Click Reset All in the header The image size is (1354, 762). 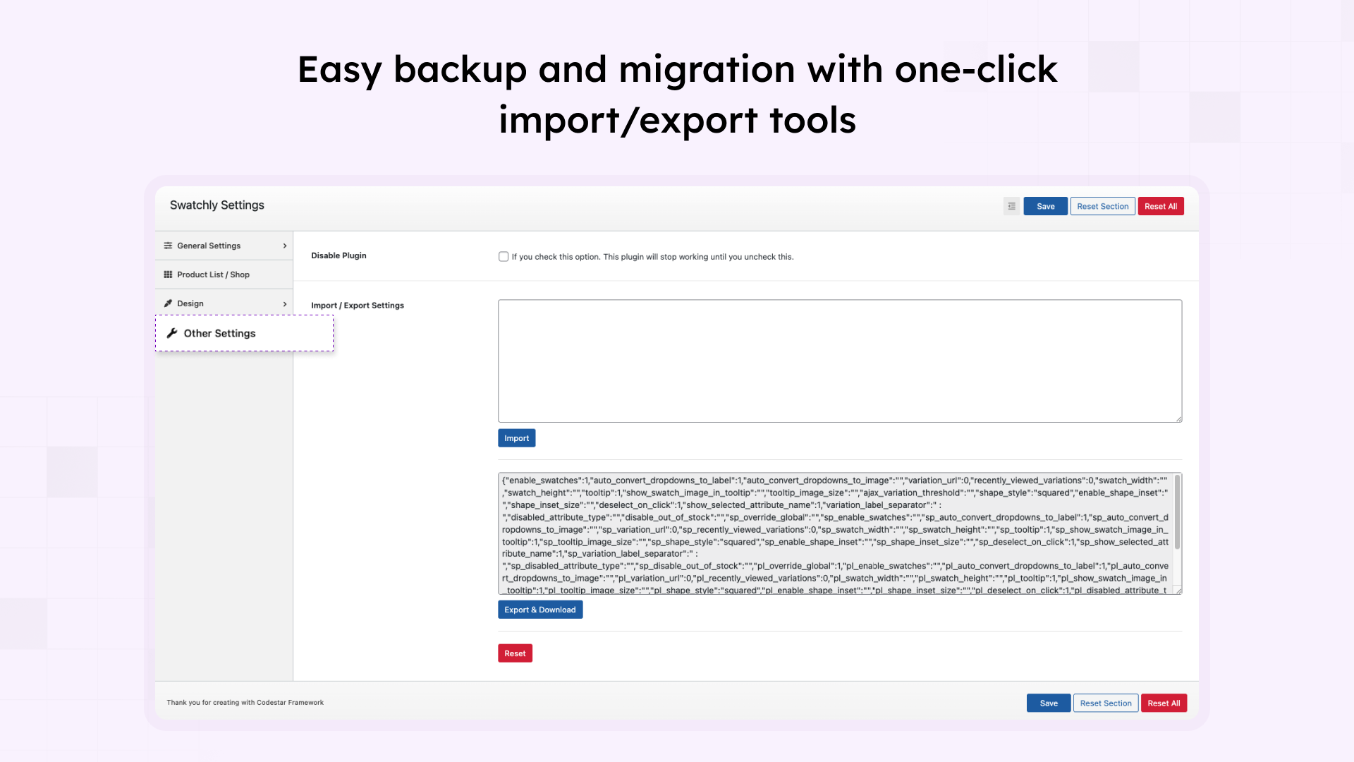pyautogui.click(x=1161, y=206)
